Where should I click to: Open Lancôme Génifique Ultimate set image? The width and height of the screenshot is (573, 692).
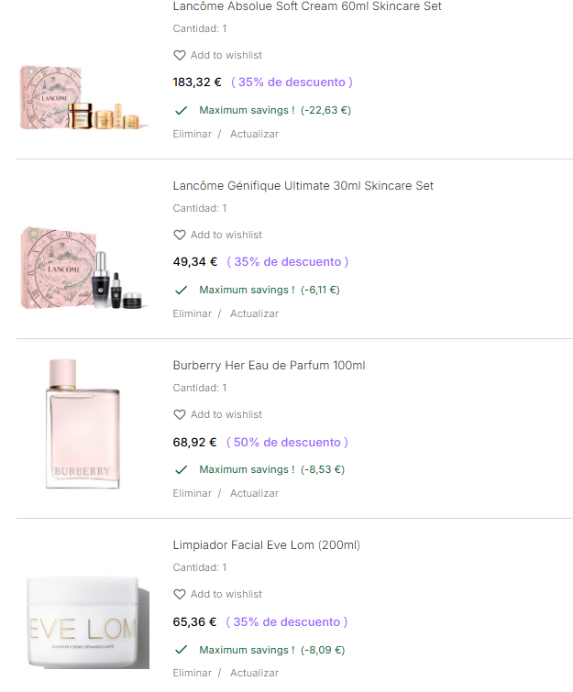[x=82, y=266]
